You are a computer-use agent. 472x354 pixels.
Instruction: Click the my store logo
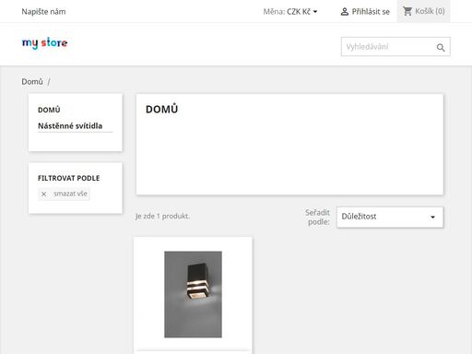(45, 43)
